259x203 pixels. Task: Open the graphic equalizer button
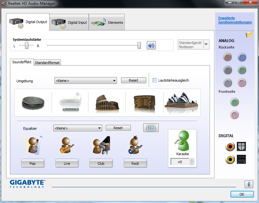point(151,128)
